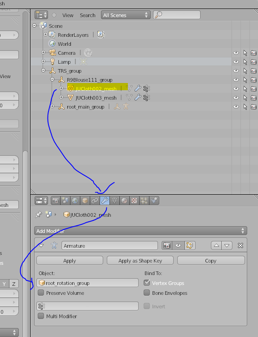Open the Object Constraints tab
This screenshot has width=258, height=337.
tap(95, 201)
